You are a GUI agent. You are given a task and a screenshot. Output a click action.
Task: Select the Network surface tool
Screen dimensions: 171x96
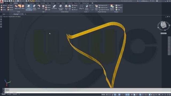click(4, 5)
